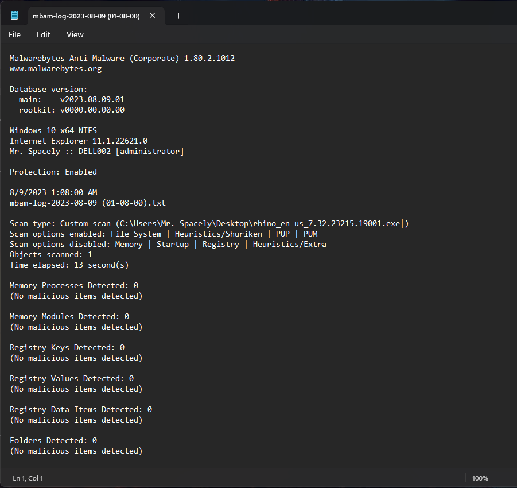Screen dimensions: 517x488
Task: Open the File menu
Action: tap(14, 34)
